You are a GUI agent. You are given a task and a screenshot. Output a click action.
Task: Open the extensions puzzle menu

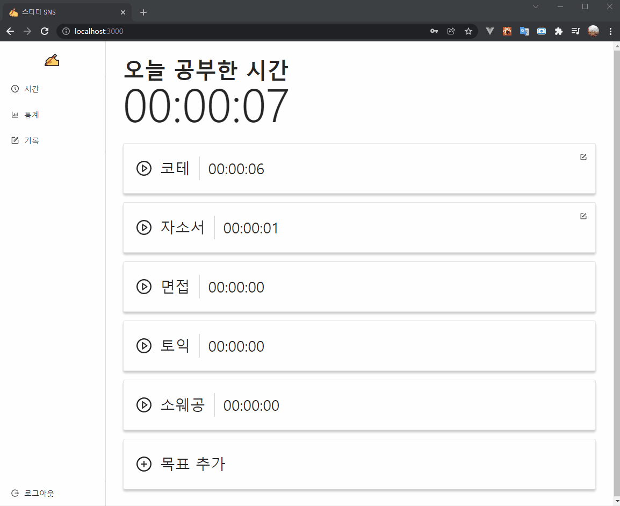559,31
